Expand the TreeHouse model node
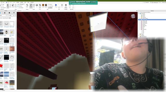 140,29
